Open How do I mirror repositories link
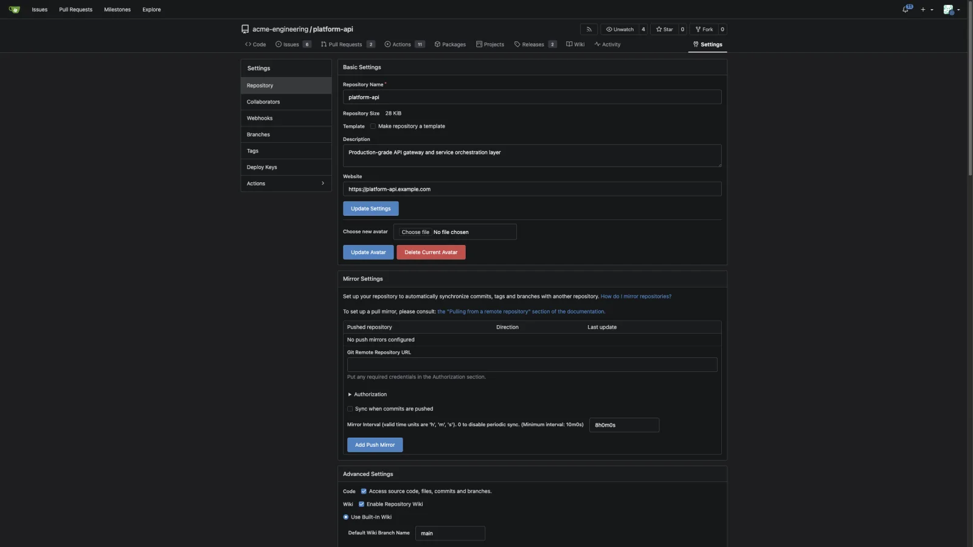Viewport: 973px width, 547px height. (636, 297)
